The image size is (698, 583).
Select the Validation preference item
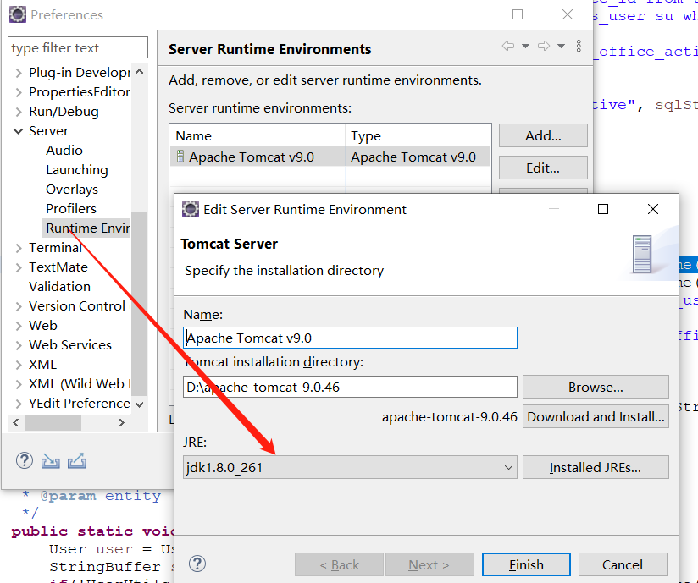pos(59,286)
